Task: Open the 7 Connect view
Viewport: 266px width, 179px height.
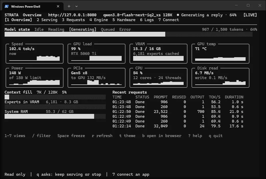Action: click(169, 20)
